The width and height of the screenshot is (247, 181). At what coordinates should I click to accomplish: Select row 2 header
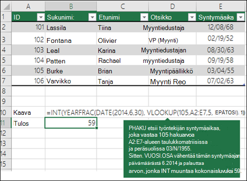click(6, 27)
